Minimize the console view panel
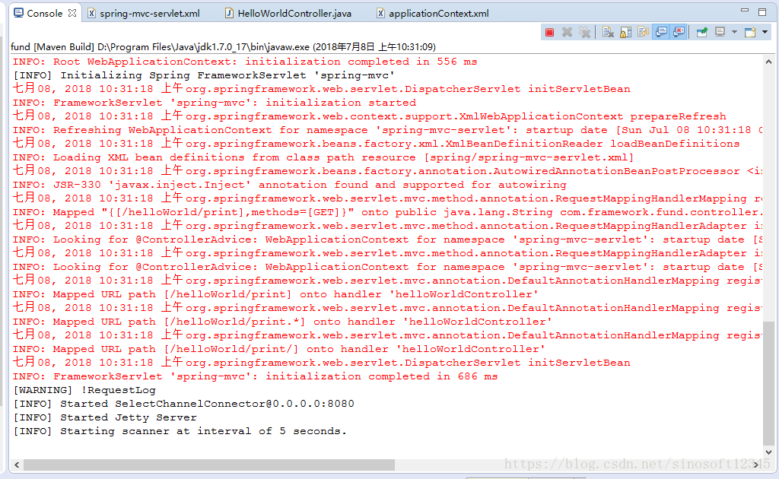The image size is (779, 479). pyautogui.click(x=744, y=11)
